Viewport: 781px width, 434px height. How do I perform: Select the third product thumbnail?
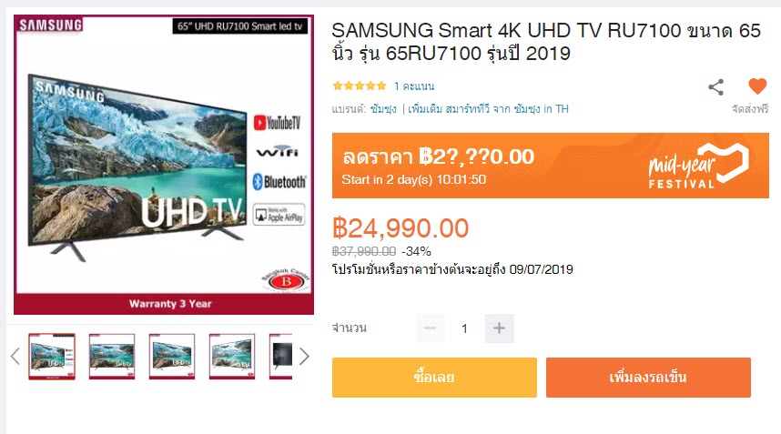[172, 357]
